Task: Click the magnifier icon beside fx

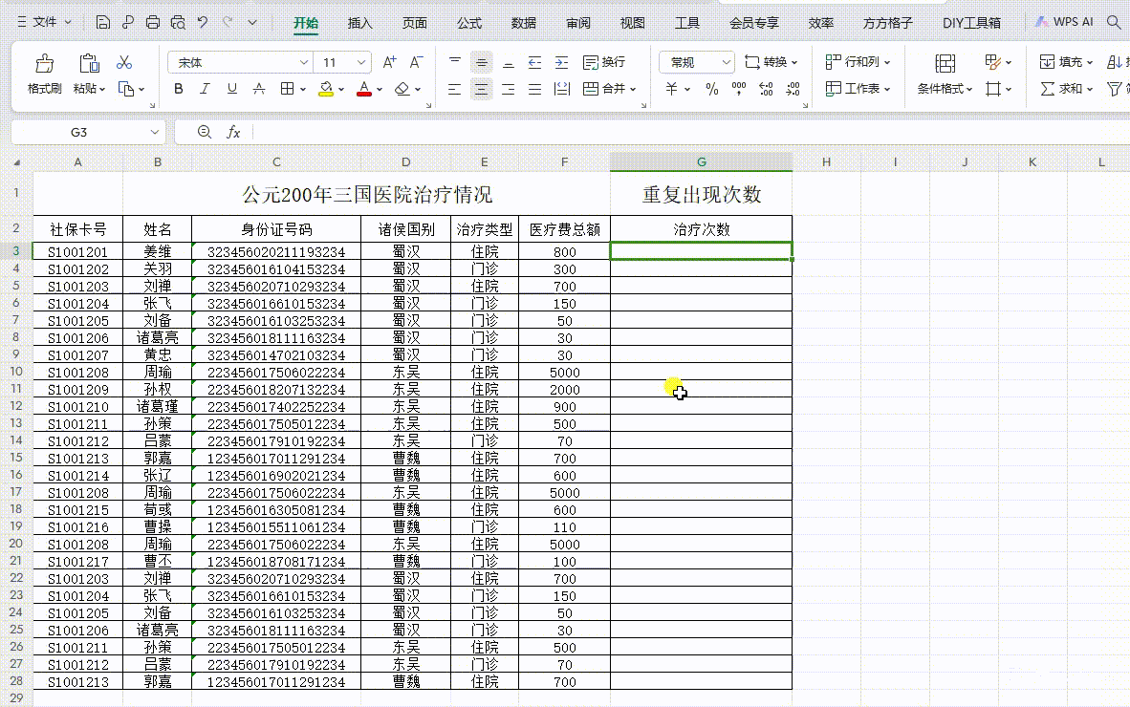Action: pyautogui.click(x=205, y=132)
